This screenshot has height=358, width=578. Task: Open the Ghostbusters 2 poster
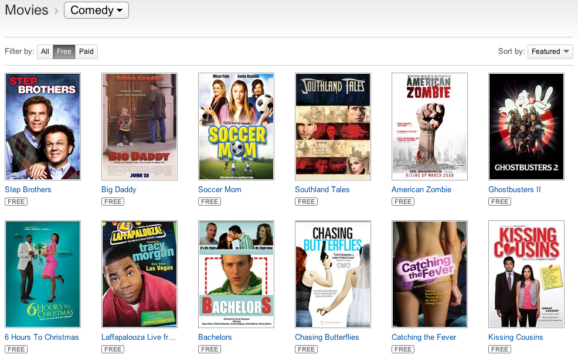(x=526, y=127)
